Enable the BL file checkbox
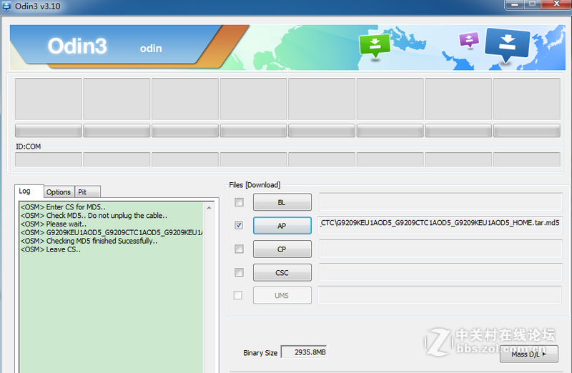This screenshot has height=373, width=572. [x=239, y=202]
